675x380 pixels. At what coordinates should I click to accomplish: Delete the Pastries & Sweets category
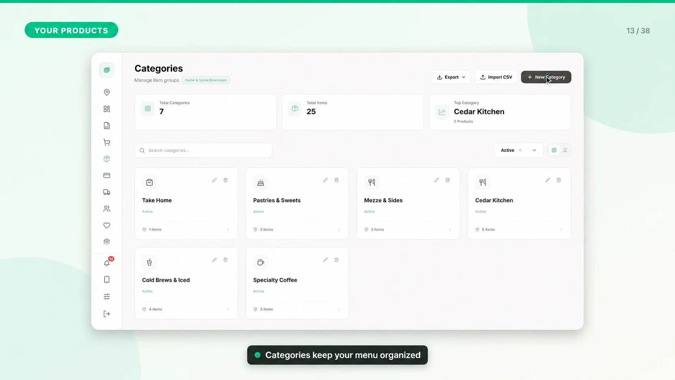[337, 180]
